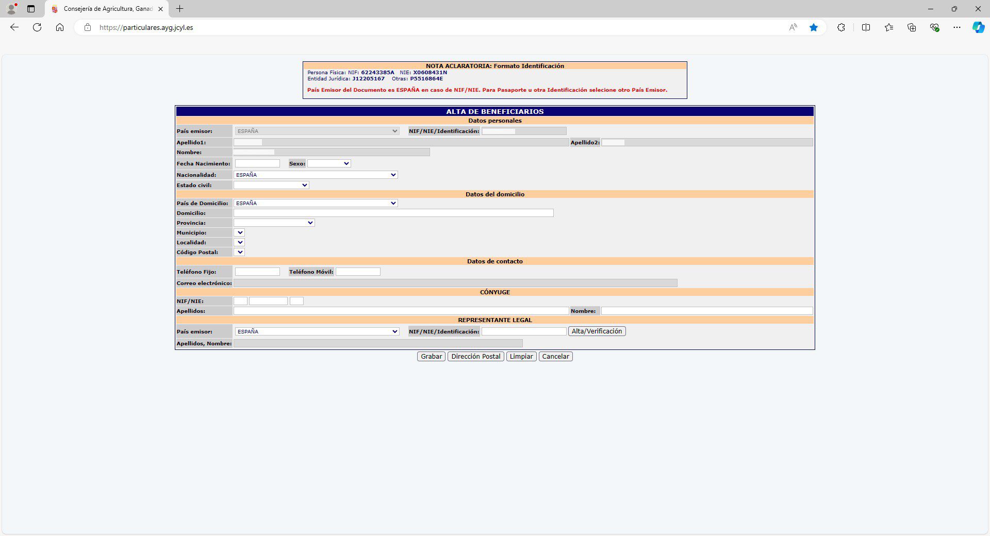Open the disabled País emisor dropdown in Datos personales
This screenshot has height=536, width=990.
click(x=317, y=131)
